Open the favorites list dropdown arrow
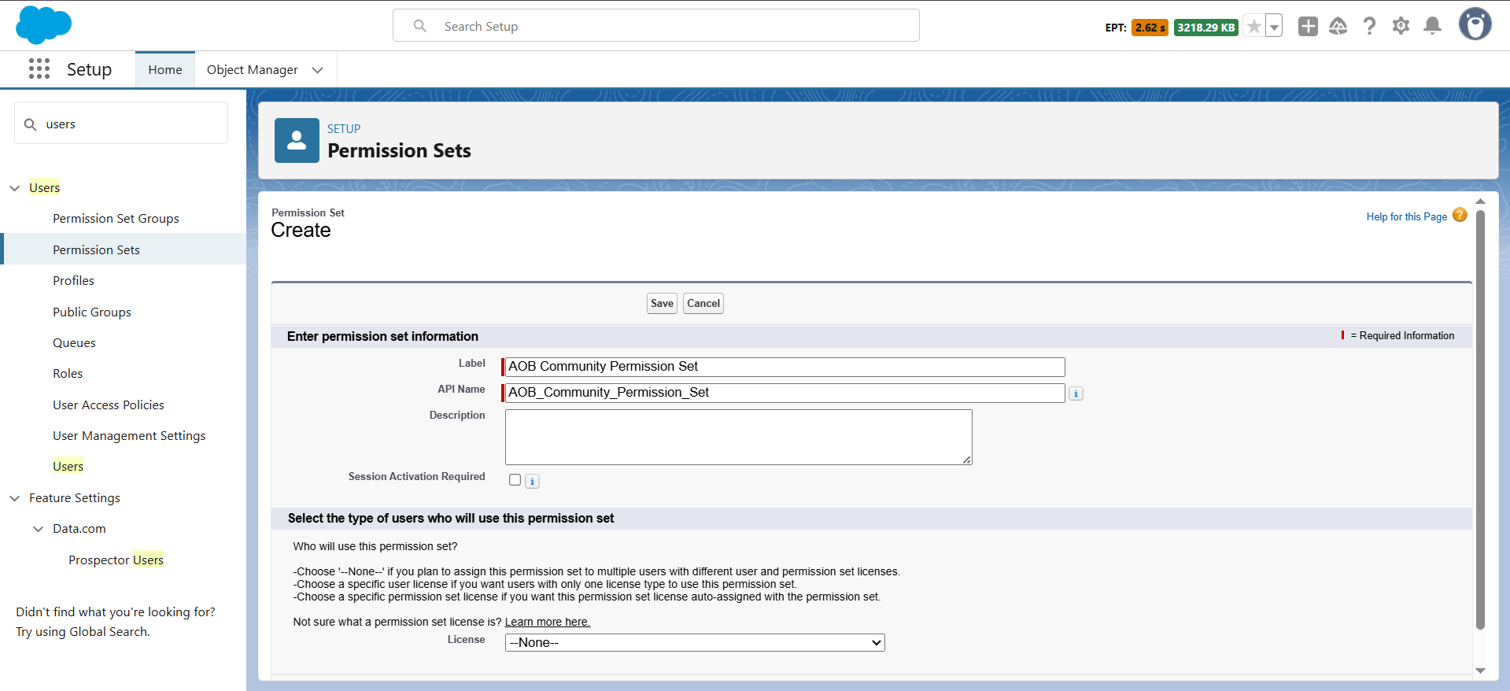Image resolution: width=1510 pixels, height=691 pixels. 1274,27
